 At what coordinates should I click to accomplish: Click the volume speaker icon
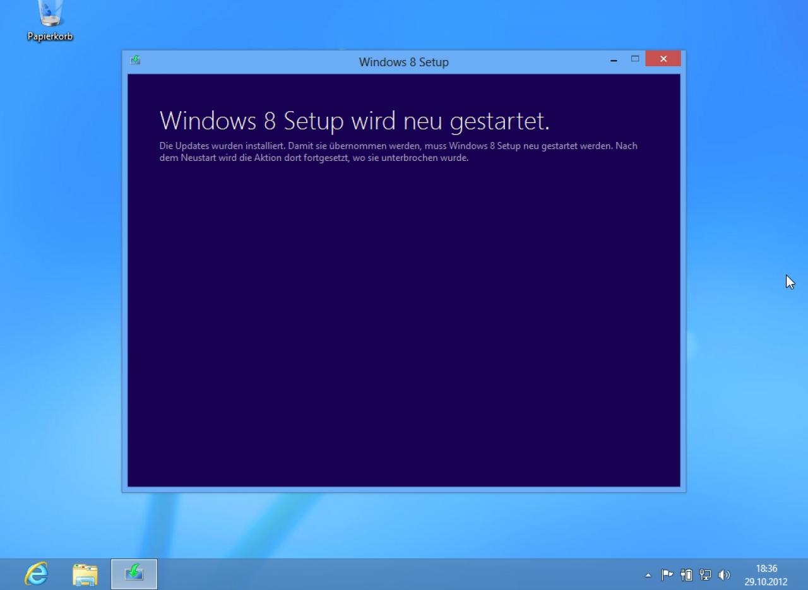724,575
